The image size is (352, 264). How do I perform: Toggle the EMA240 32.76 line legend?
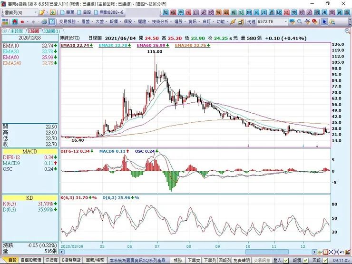192,45
